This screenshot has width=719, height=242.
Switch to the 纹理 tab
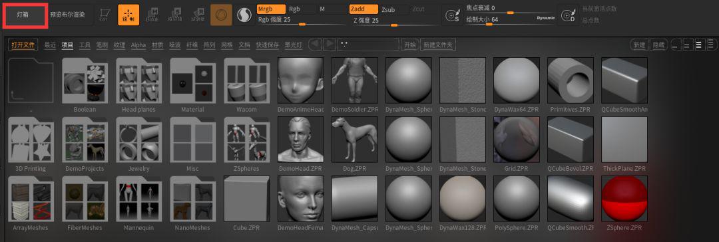click(x=119, y=45)
